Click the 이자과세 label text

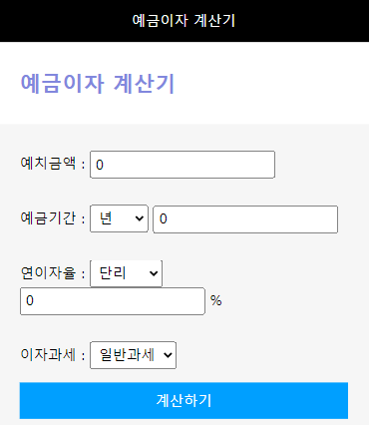point(48,354)
